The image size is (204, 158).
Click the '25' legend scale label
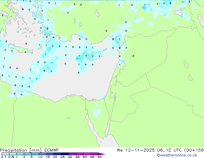62,157
